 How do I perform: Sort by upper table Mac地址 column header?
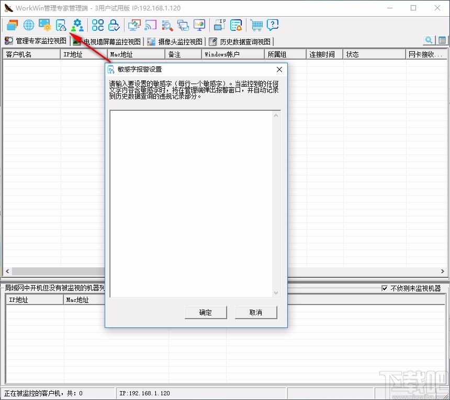coord(137,54)
